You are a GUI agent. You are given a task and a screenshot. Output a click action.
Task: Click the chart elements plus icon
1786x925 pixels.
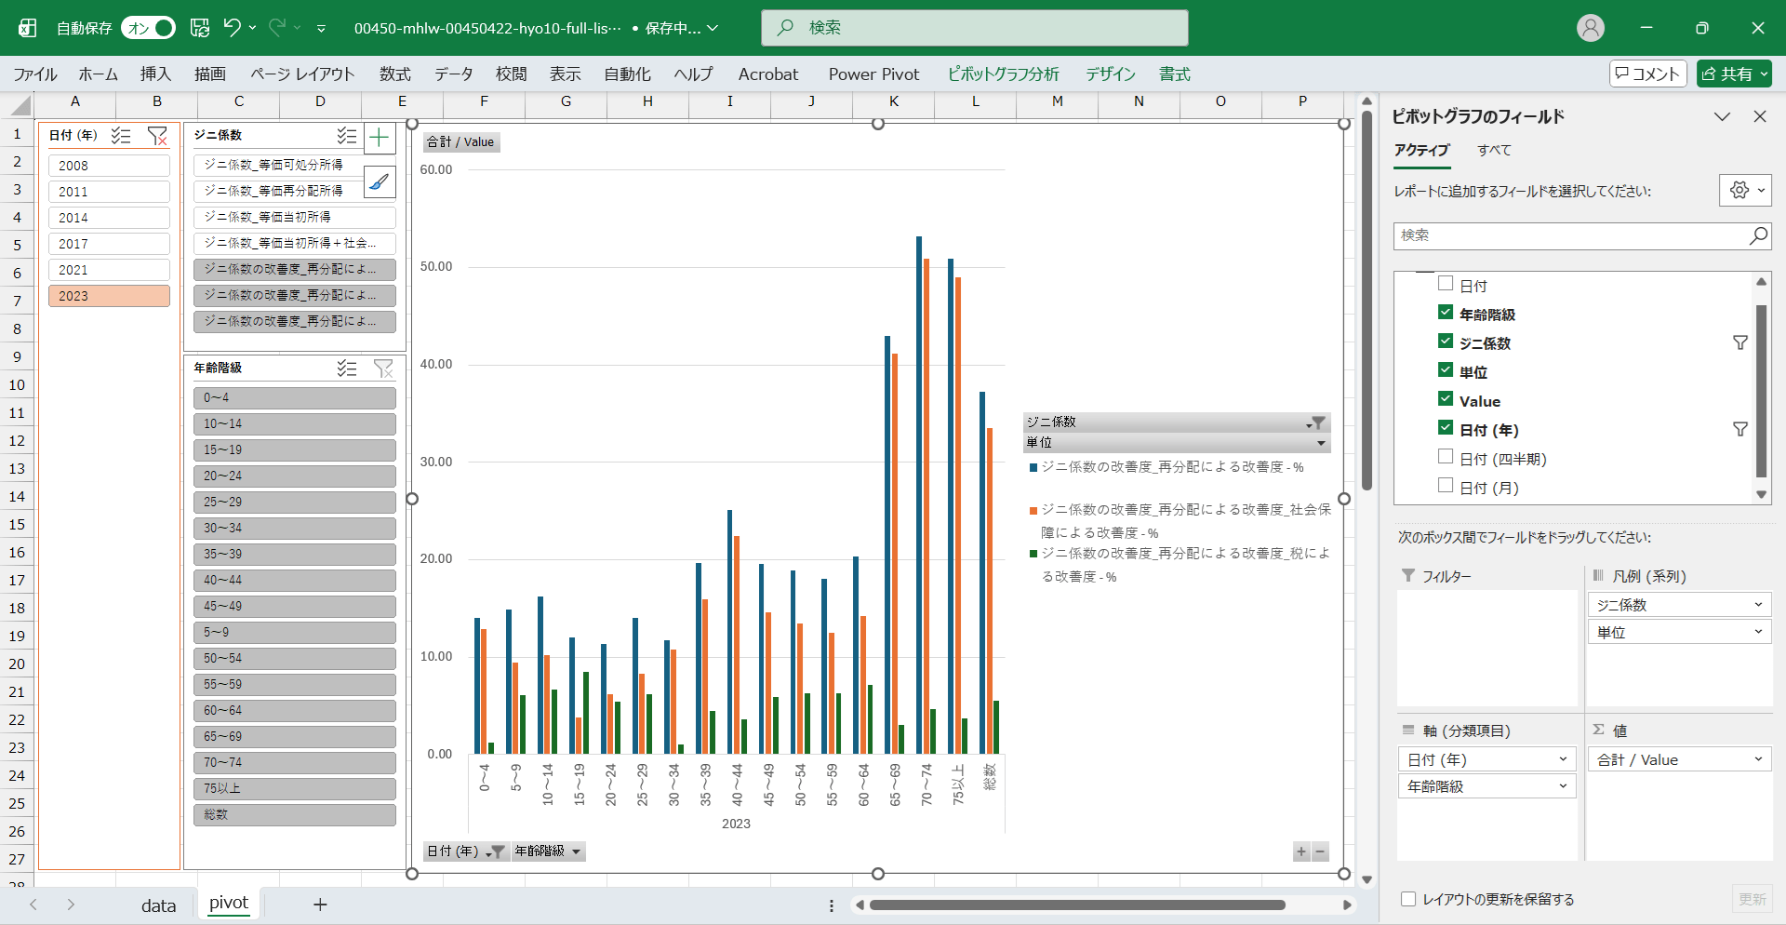coord(379,139)
